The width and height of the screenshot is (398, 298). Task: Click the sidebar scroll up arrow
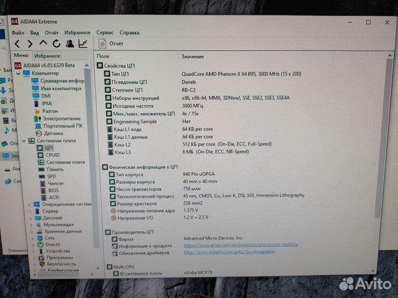pyautogui.click(x=87, y=65)
